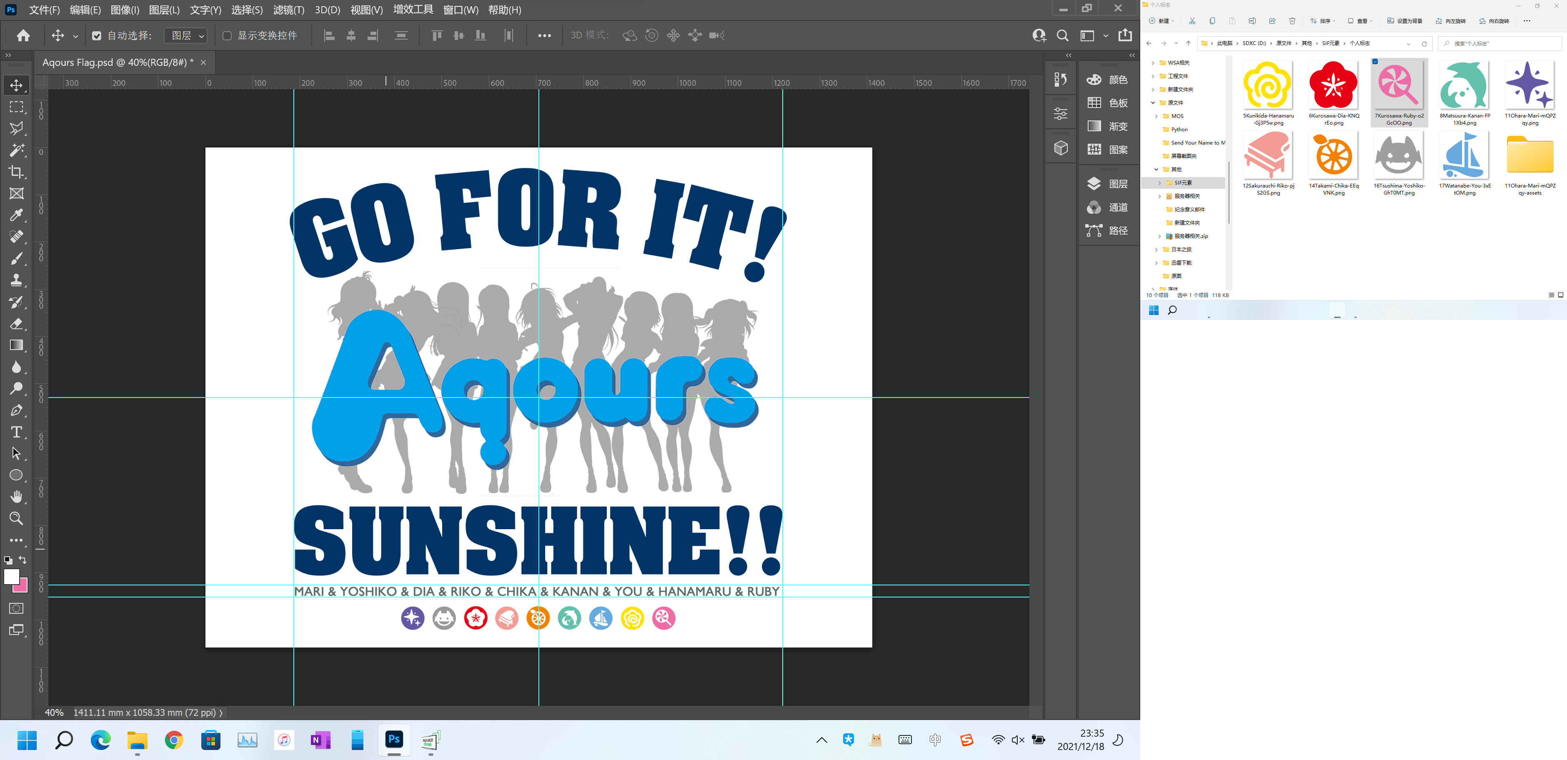Open the Move tool preset picker arrow
Screen dimensions: 1567x760
[x=75, y=36]
